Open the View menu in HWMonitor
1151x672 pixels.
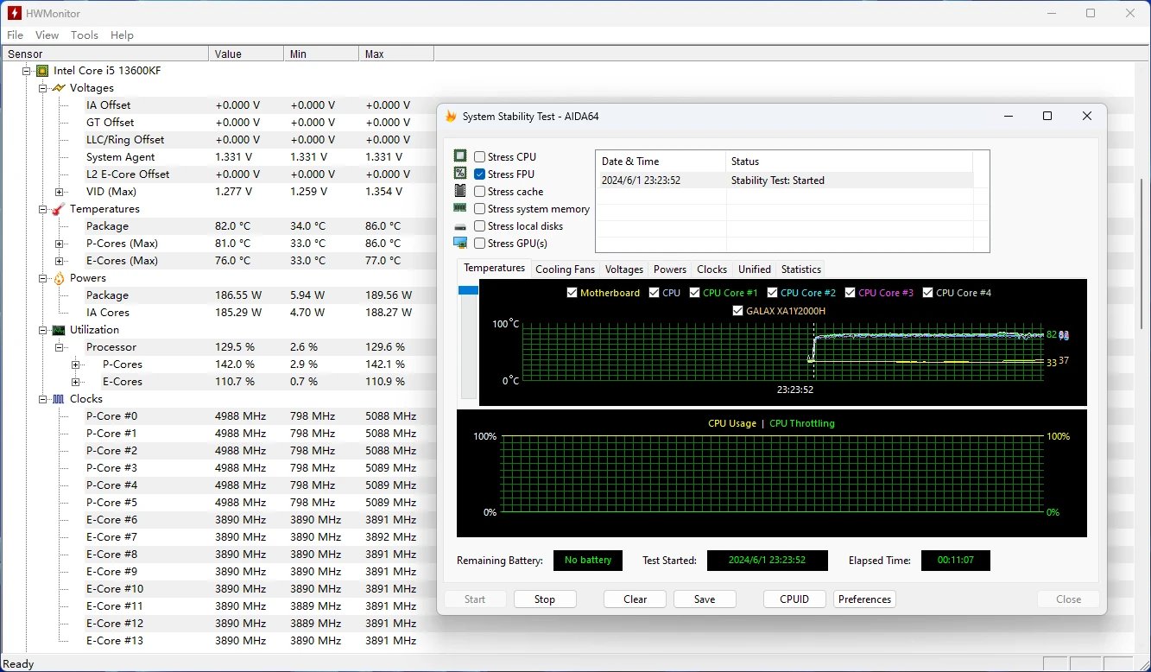pyautogui.click(x=47, y=35)
